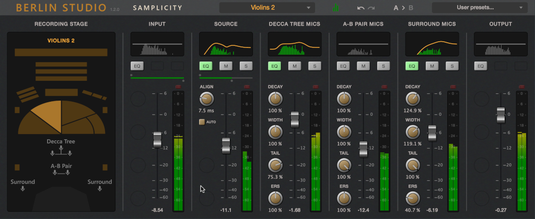Click the redo arrow icon
The width and height of the screenshot is (535, 219).
coord(371,7)
